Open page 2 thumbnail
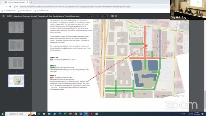 click(16, 45)
